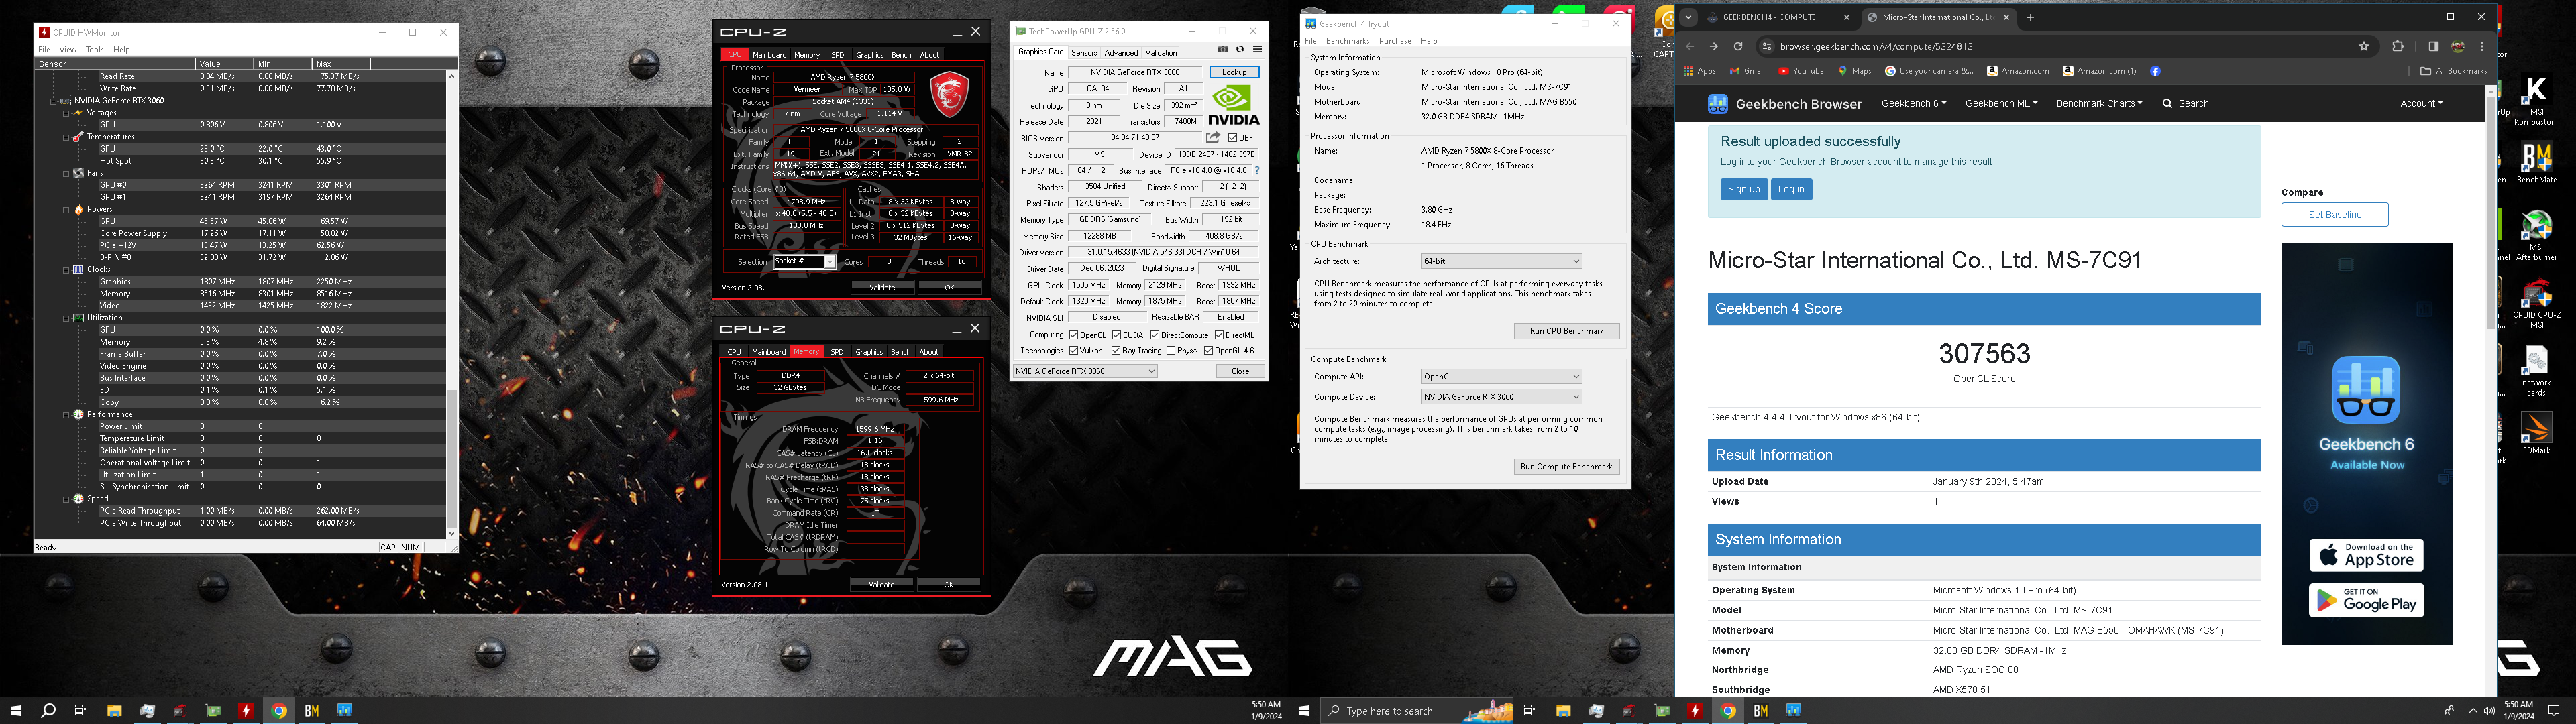Click the Chrome profile avatar

tap(2457, 46)
